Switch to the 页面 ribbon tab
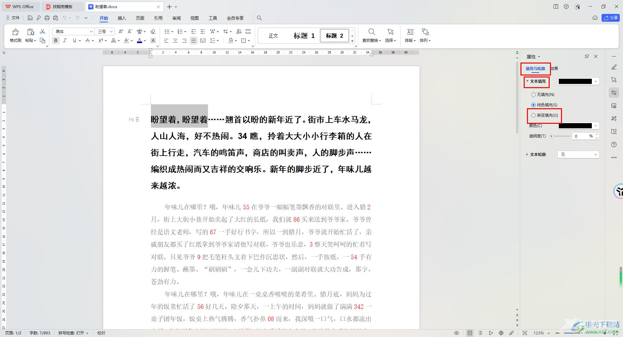623x337 pixels. [x=140, y=18]
